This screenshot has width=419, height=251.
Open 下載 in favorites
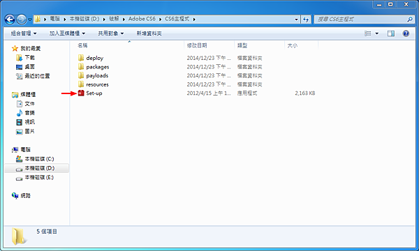pos(29,57)
